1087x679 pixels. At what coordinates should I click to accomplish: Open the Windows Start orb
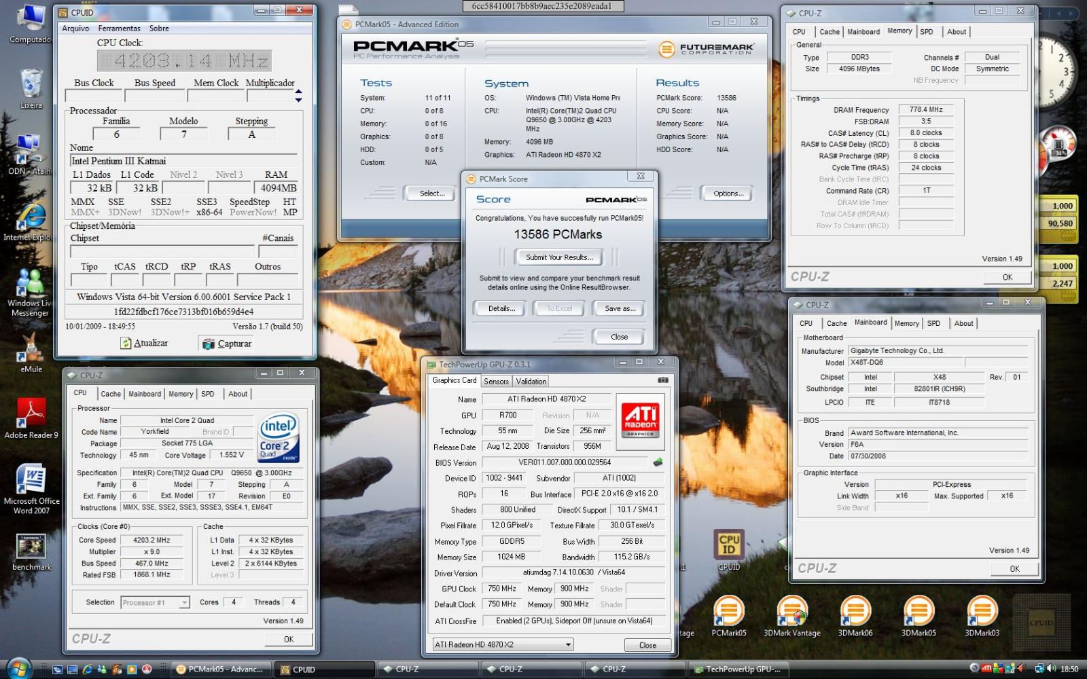(x=19, y=668)
